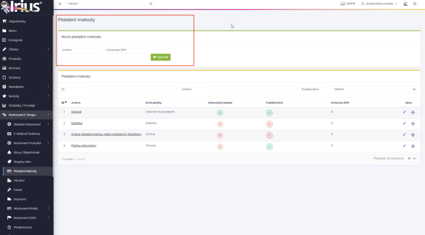Click the edit pencil for Dobírka
The image size is (425, 235).
click(404, 124)
